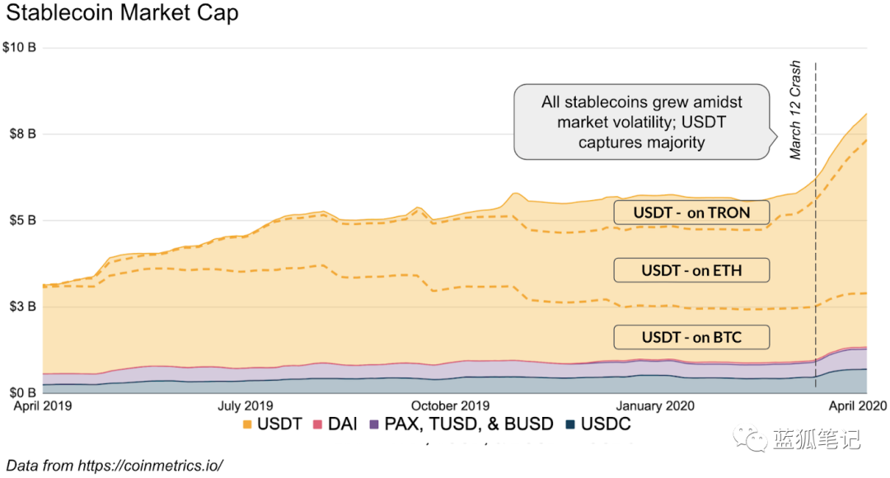The image size is (890, 478).
Task: Open the coinmetrics.io data source link
Action: click(x=150, y=465)
